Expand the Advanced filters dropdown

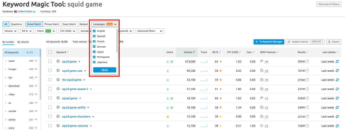150,31
